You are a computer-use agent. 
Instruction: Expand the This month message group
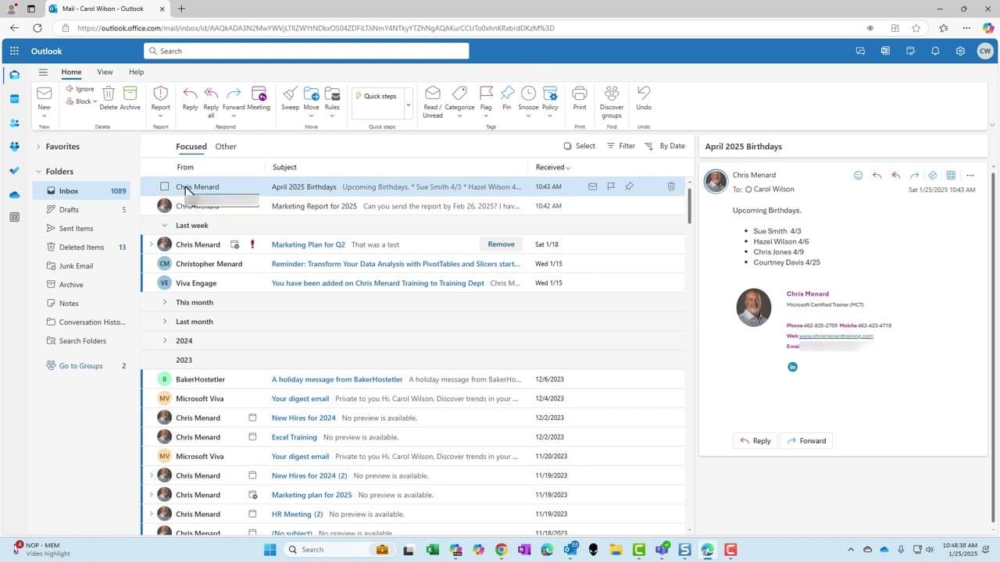coord(165,302)
